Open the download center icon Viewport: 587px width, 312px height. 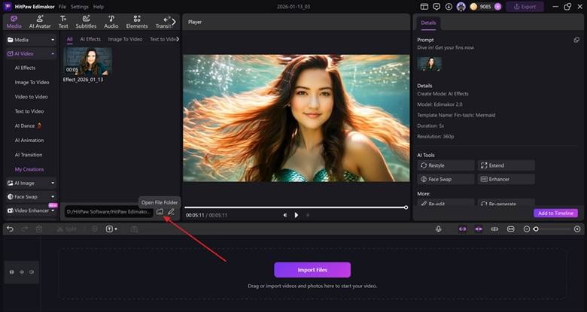point(449,7)
